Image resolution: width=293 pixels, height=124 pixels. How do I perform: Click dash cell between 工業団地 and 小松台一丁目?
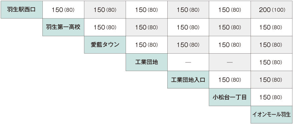click(x=230, y=62)
